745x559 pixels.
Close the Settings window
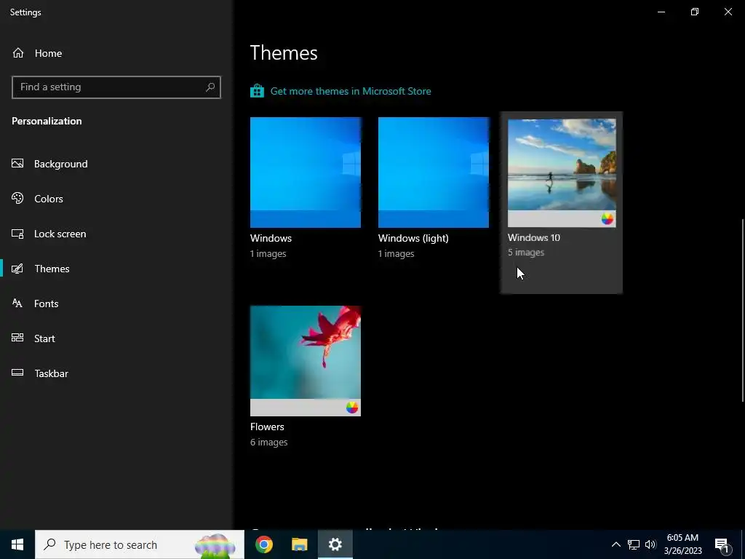pyautogui.click(x=728, y=12)
